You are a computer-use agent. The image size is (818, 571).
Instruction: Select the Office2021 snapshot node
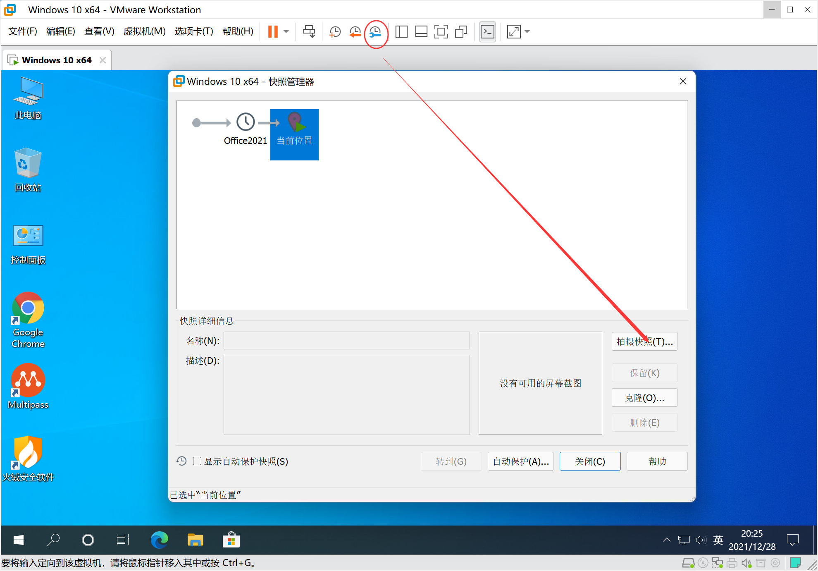[244, 122]
